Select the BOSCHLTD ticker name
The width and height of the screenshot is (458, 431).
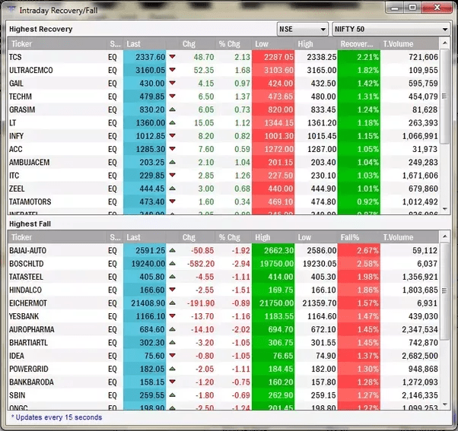pyautogui.click(x=27, y=264)
